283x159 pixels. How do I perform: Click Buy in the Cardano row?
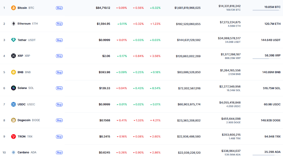pos(59,152)
